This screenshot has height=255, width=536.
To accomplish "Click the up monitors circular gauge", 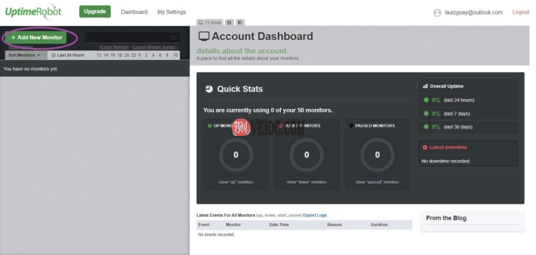I will (236, 155).
